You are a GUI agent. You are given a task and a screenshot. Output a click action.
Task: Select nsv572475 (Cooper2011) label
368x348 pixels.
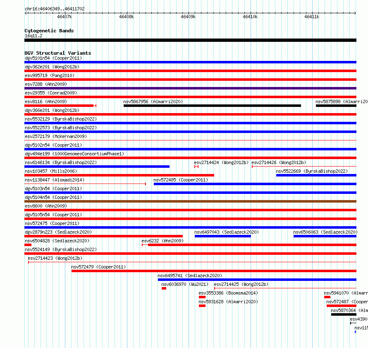(52, 223)
